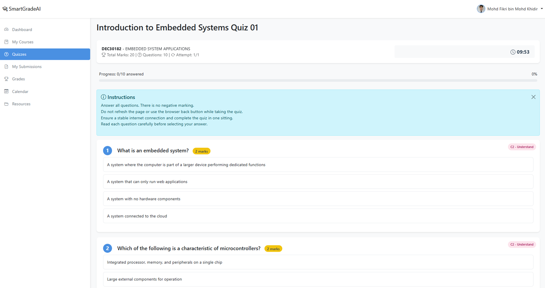The image size is (545, 288).
Task: Select the Quizzes question mark icon
Action: pos(6,54)
